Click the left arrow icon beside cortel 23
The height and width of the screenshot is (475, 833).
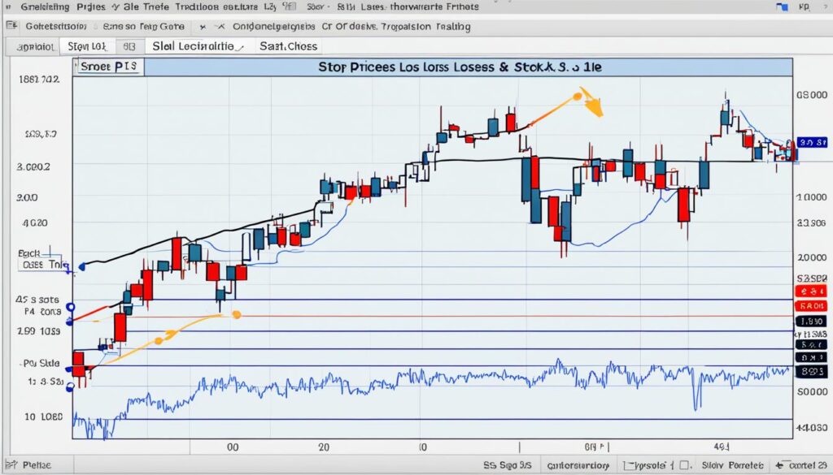pyautogui.click(x=780, y=465)
